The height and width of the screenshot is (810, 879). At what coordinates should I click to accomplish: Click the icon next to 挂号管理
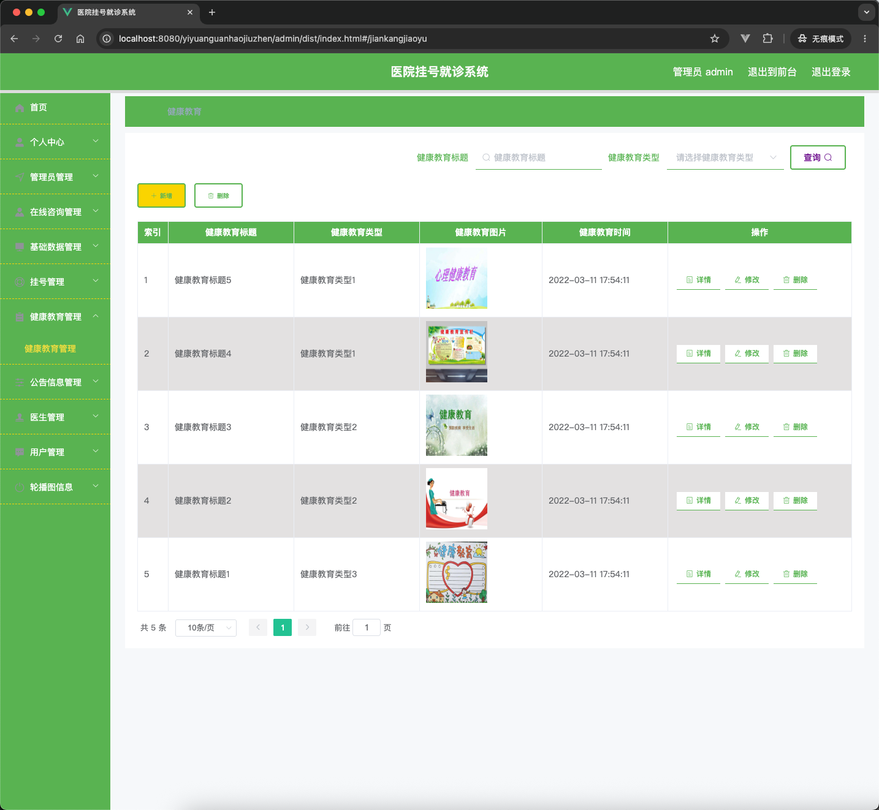point(20,282)
